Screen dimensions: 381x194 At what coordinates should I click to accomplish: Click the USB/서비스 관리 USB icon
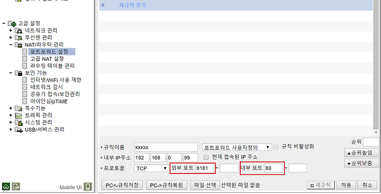point(19,130)
